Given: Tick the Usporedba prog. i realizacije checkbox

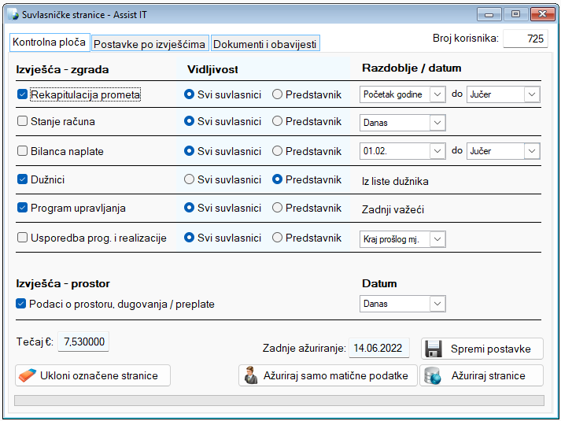Looking at the screenshot, I should click(22, 238).
